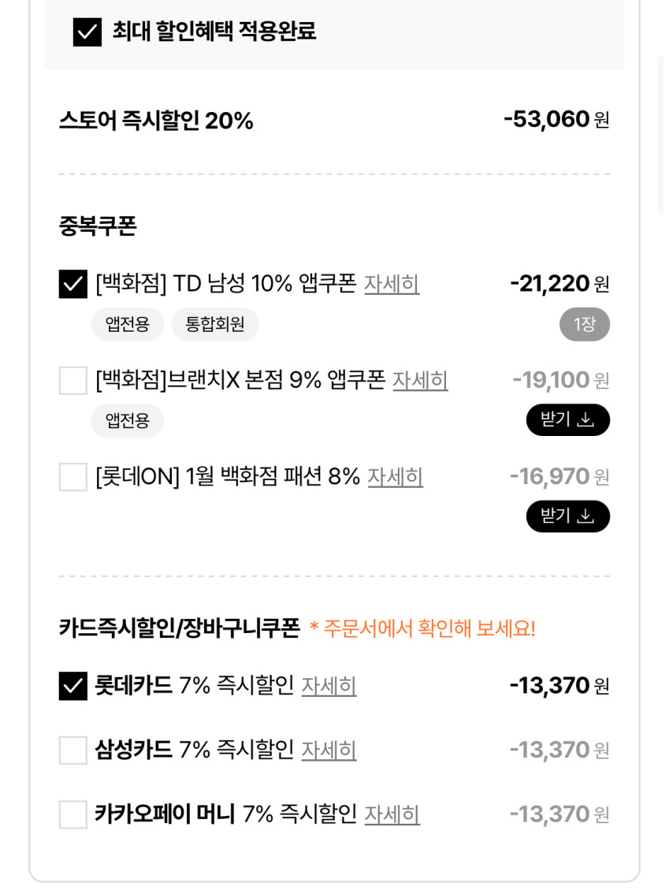Viewport: 669px width, 894px height.
Task: Open 자세히 for TD 남성 10% 앱쿠폰
Action: [x=392, y=284]
